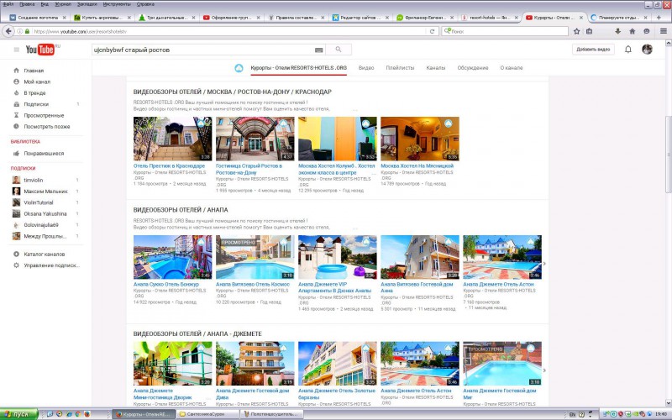Expand Анапа-Джемете row next-arrow chevron
Viewport: 672px width, 420px height.
pyautogui.click(x=544, y=370)
